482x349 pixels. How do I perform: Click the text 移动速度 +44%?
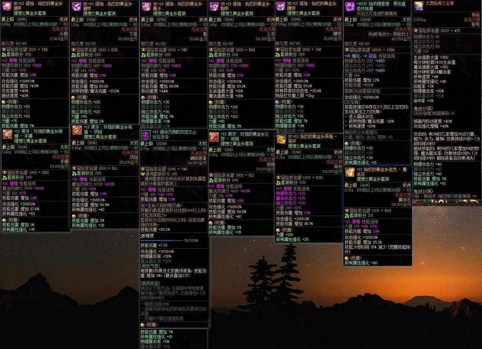coord(154,91)
